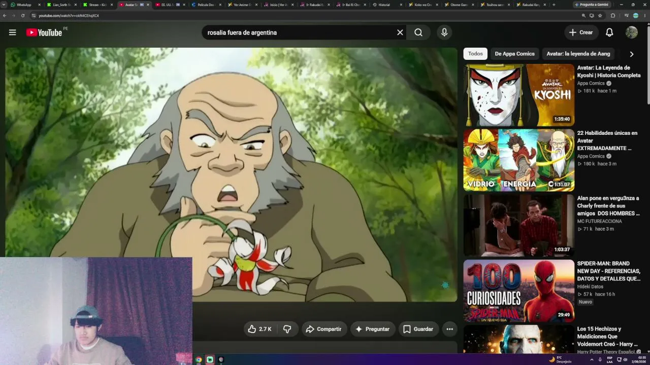The image size is (650, 365).
Task: Open the Kyoshi video thumbnail
Action: point(518,95)
